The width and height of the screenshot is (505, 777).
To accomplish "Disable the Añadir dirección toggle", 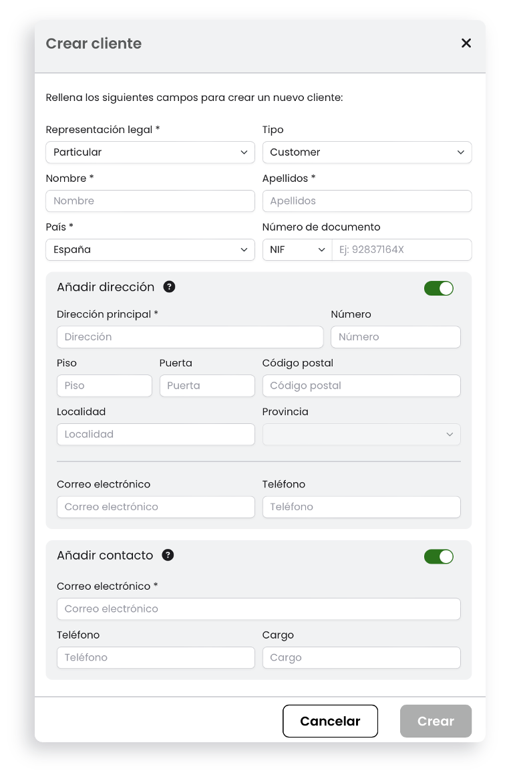I will pyautogui.click(x=439, y=288).
